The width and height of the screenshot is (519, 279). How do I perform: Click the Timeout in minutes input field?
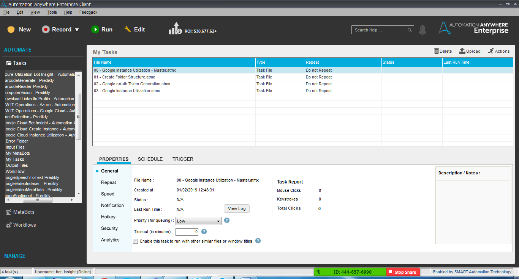[187, 232]
